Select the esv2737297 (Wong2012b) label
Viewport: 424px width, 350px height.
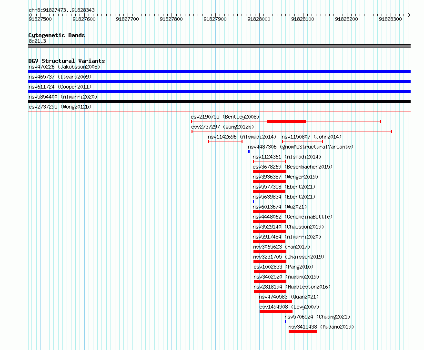click(x=222, y=127)
